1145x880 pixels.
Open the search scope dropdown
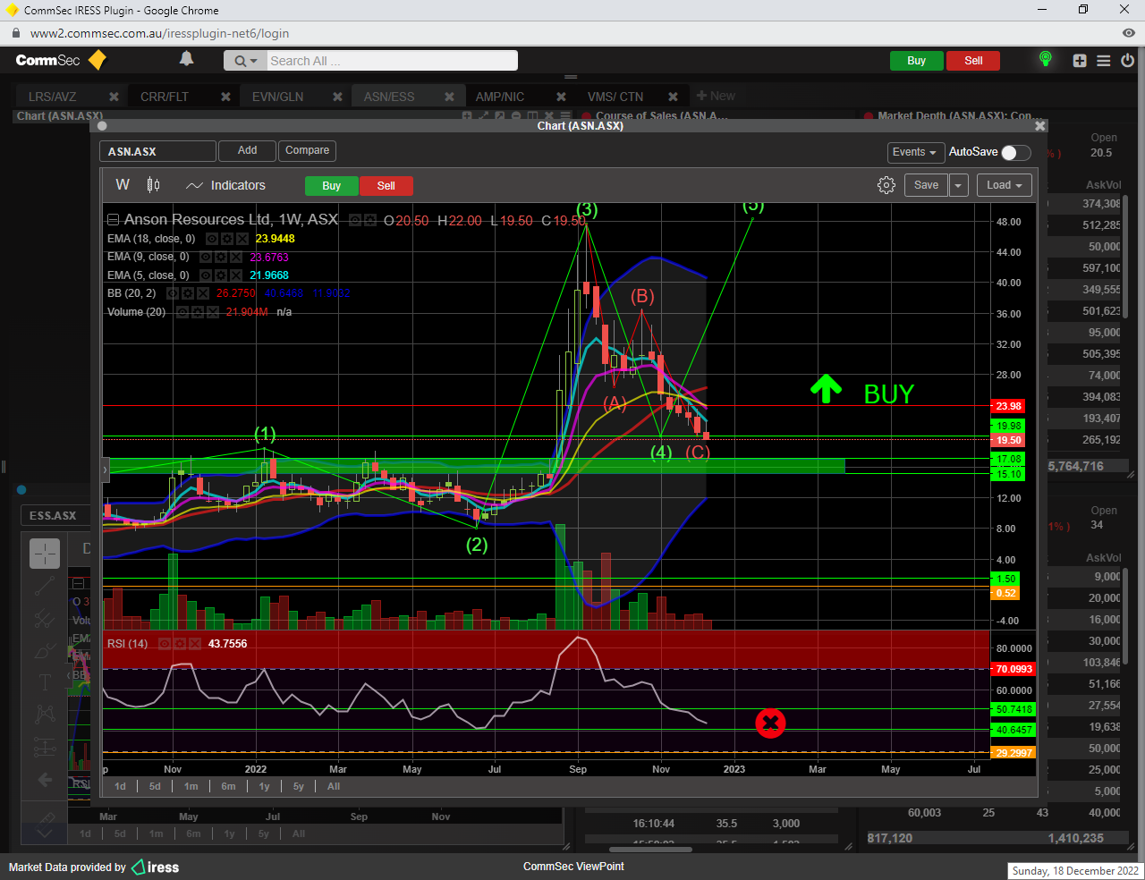pos(245,61)
